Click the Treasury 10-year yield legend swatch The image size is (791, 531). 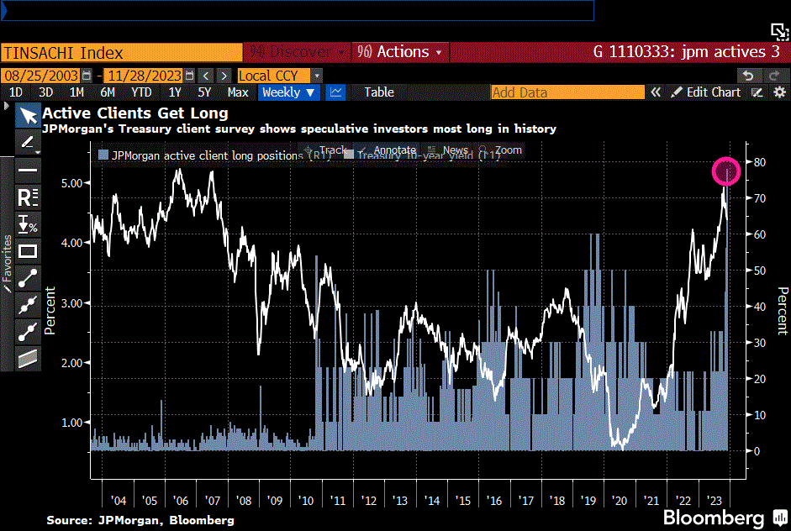click(x=349, y=155)
